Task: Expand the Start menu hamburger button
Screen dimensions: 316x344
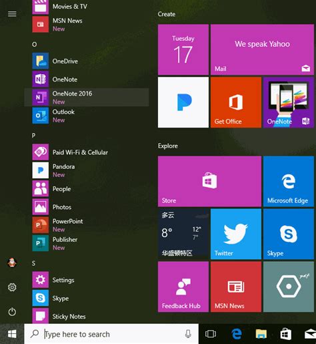Action: [12, 14]
